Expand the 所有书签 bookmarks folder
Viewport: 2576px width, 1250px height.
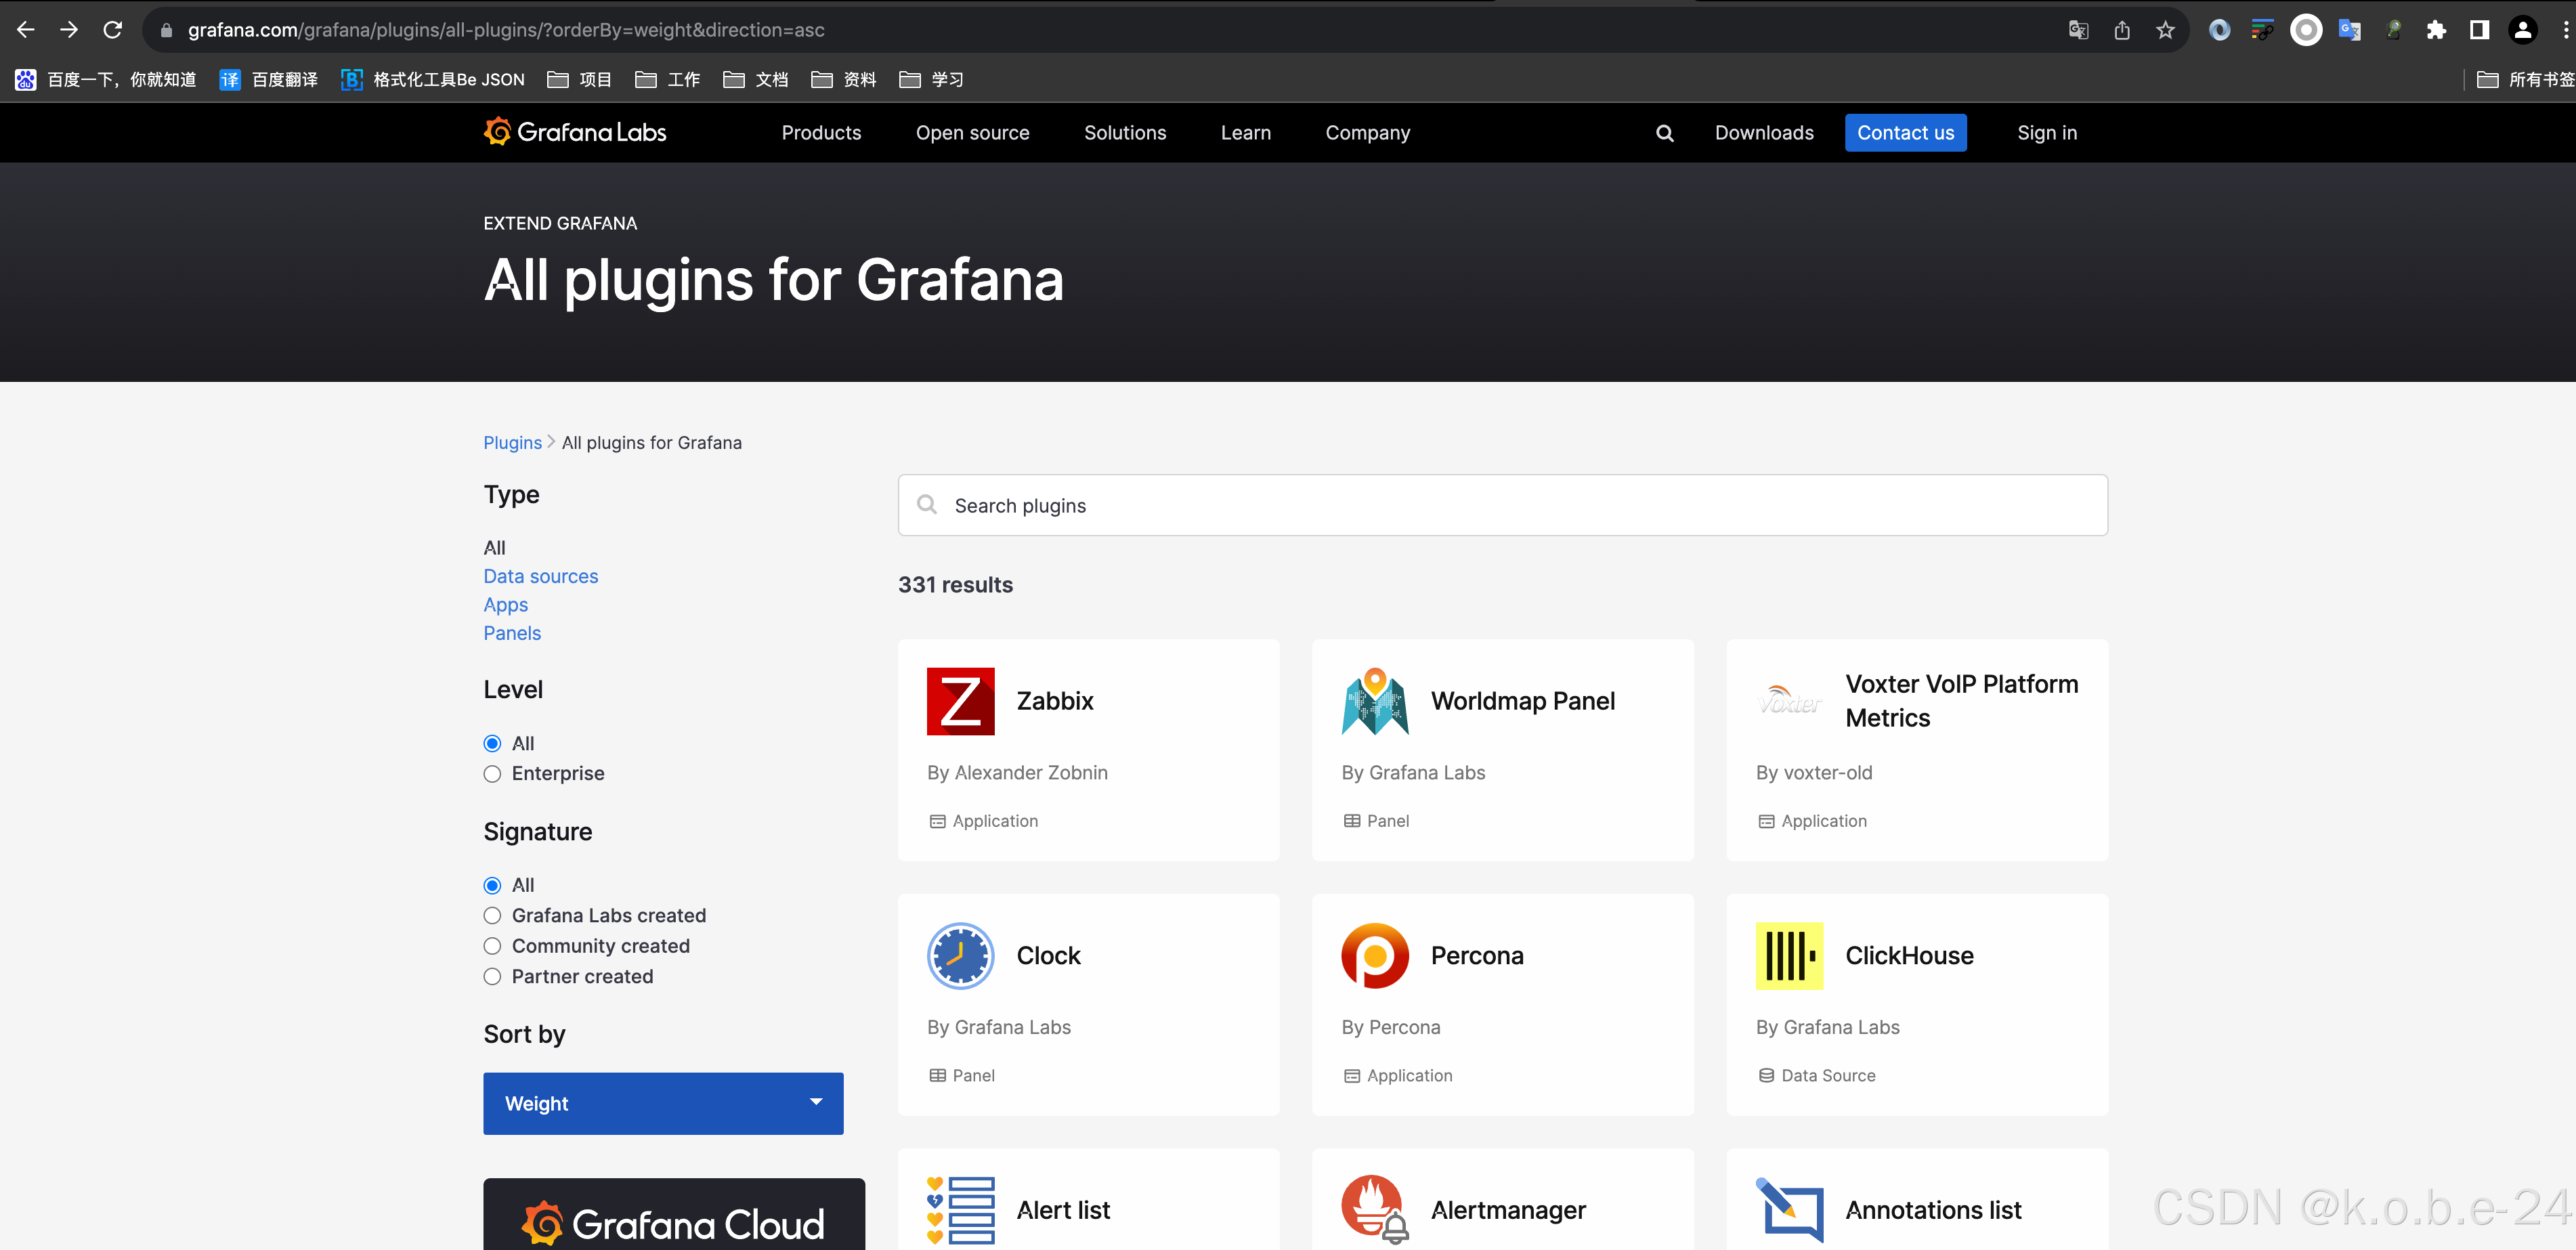pyautogui.click(x=2525, y=80)
